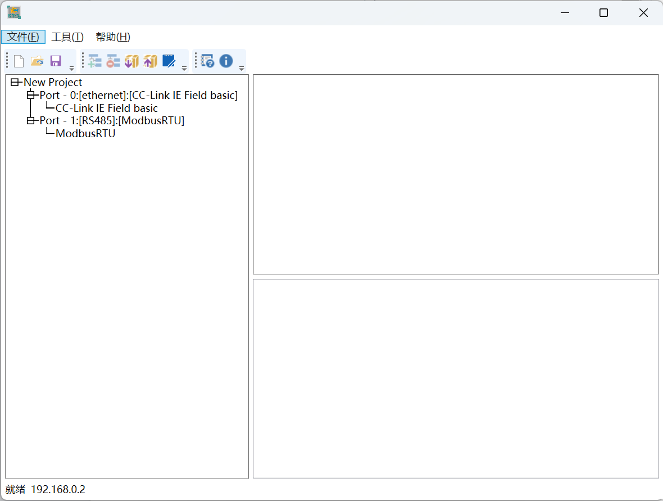Click the blue About info icon
Screen dimensions: 663x501
(x=226, y=61)
